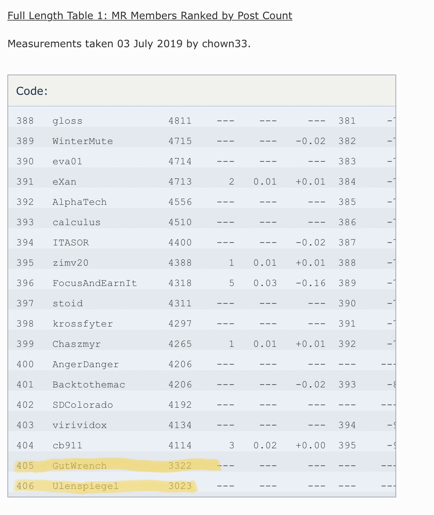Click highlighted username GutWrench
The width and height of the screenshot is (434, 515).
coord(79,466)
